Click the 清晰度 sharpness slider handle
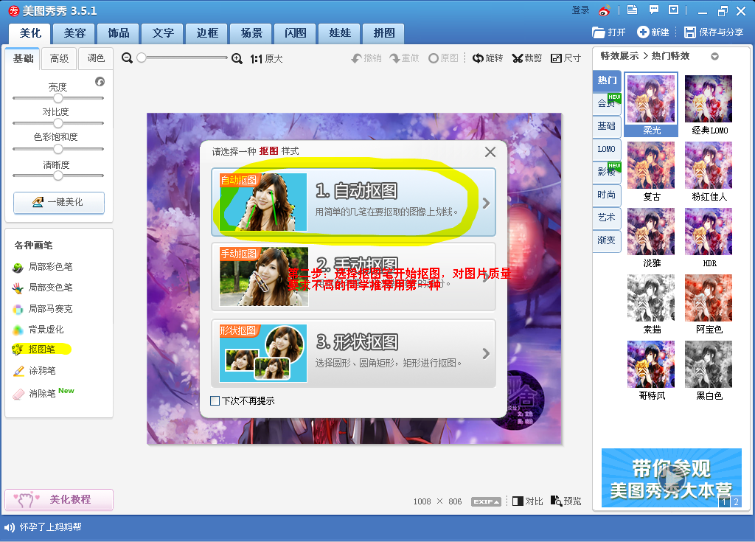 point(58,176)
